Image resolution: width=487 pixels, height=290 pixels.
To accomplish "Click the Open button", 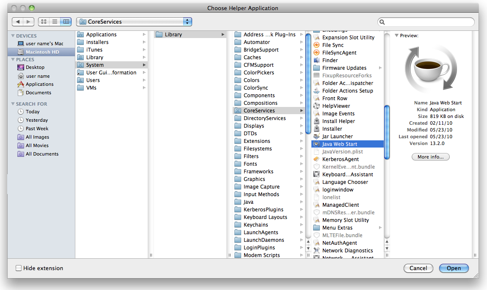I will (454, 268).
